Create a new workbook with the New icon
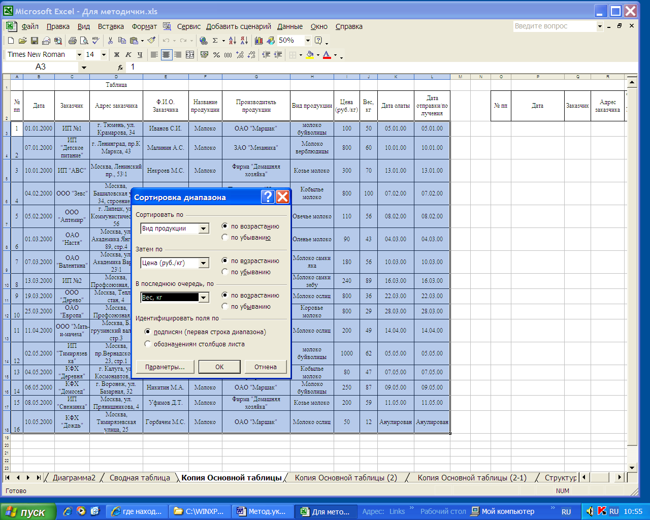 [x=11, y=41]
